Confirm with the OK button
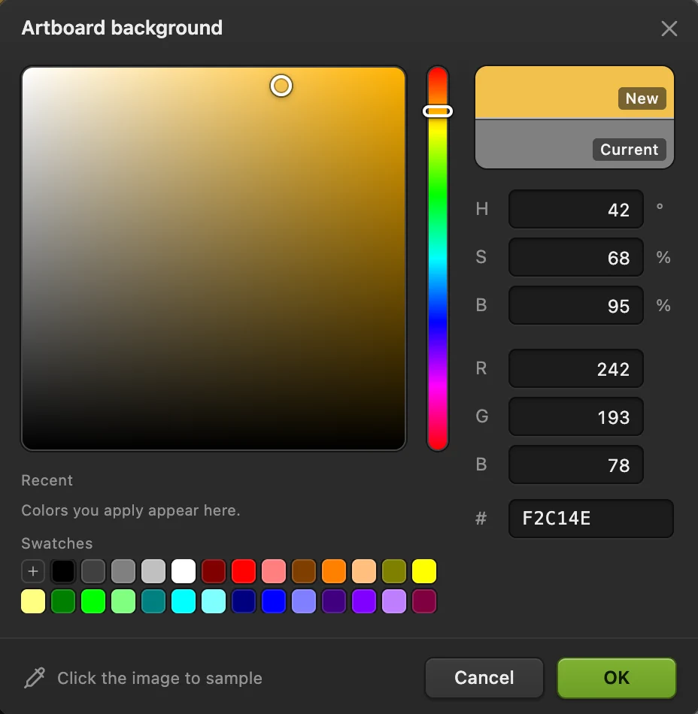698x714 pixels. tap(617, 678)
